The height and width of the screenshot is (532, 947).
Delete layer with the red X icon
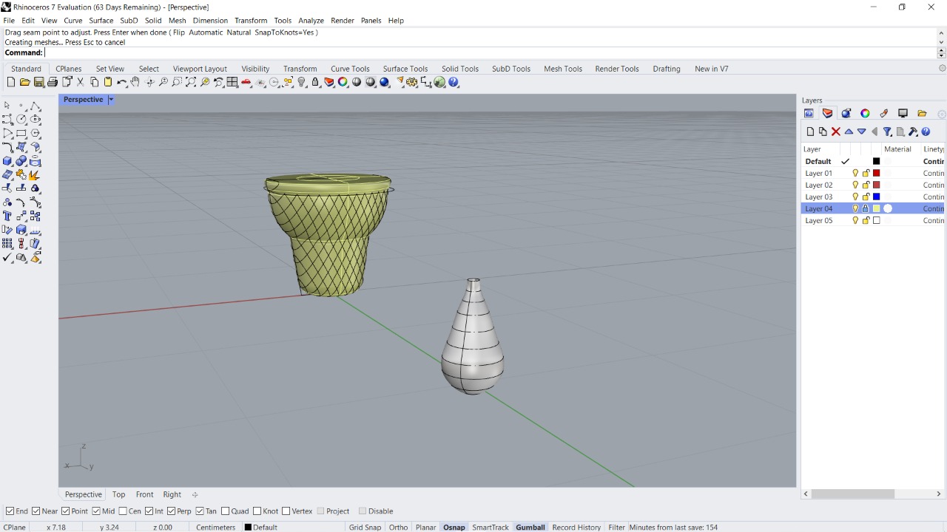tap(836, 132)
